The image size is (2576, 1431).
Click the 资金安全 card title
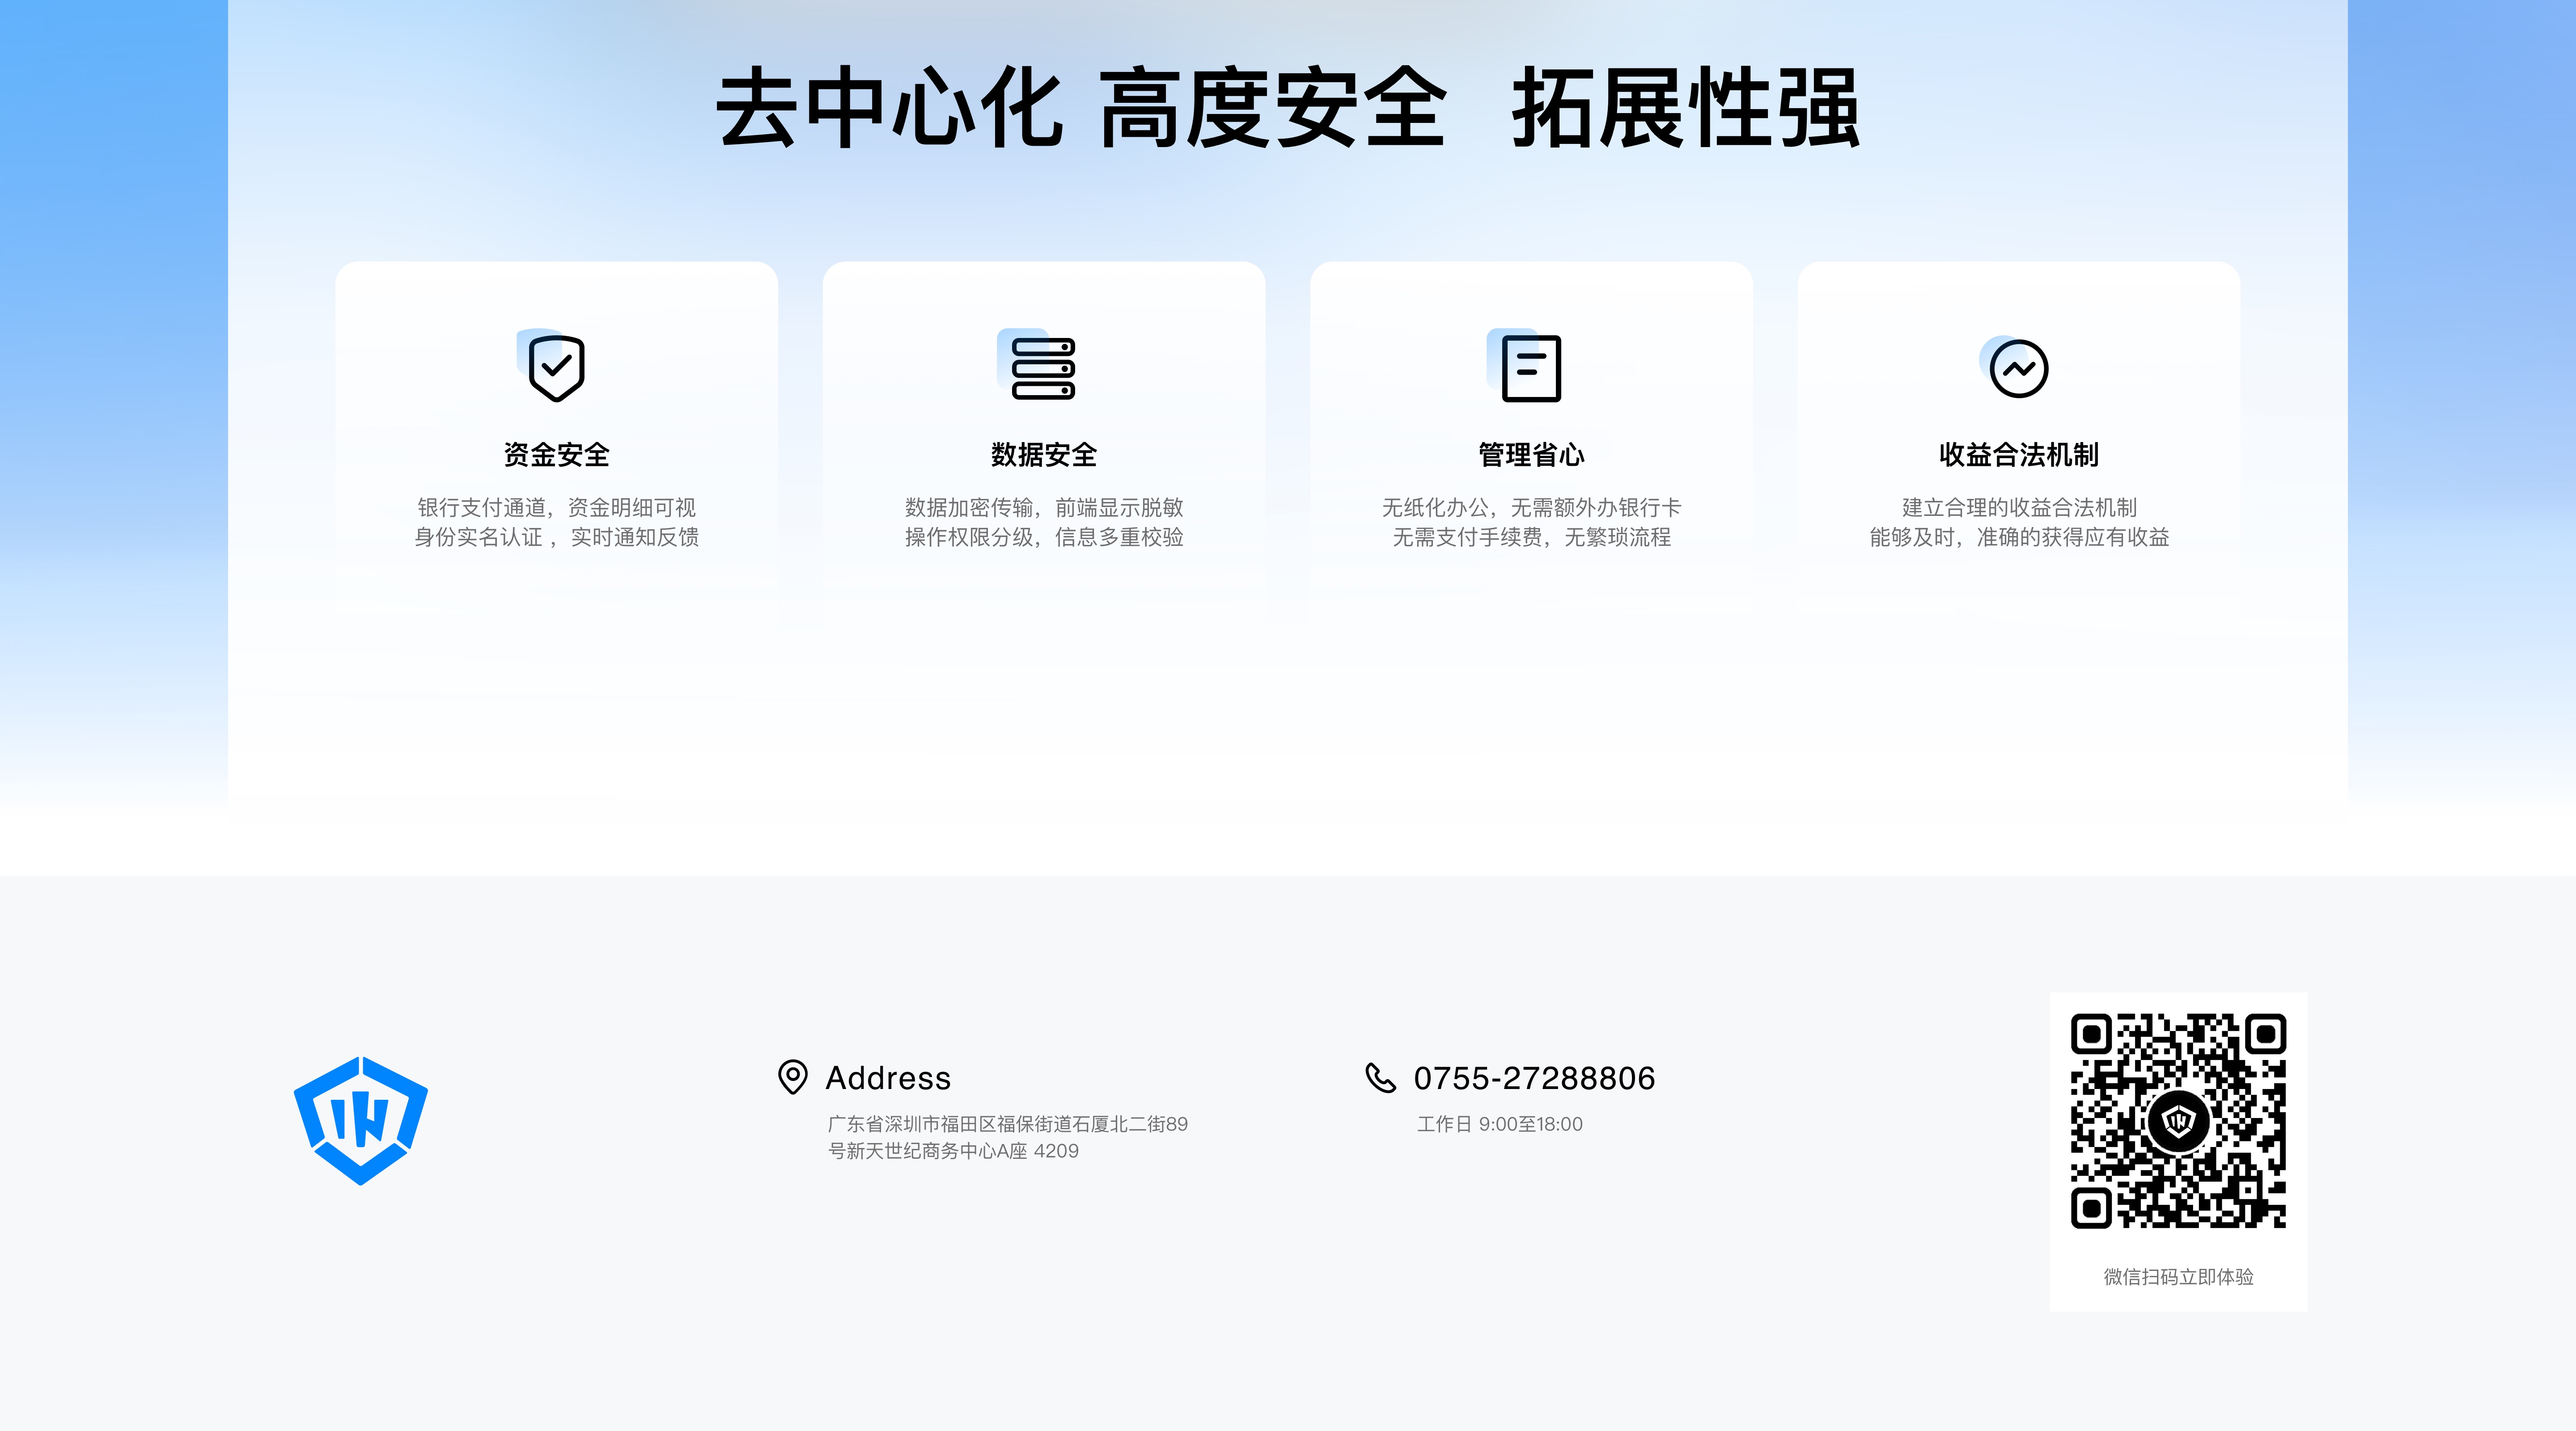point(556,455)
